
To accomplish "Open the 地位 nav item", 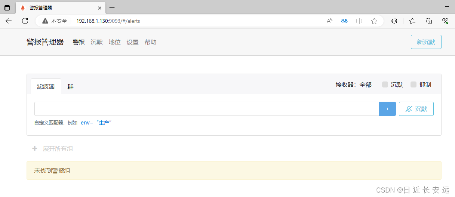I will [114, 42].
